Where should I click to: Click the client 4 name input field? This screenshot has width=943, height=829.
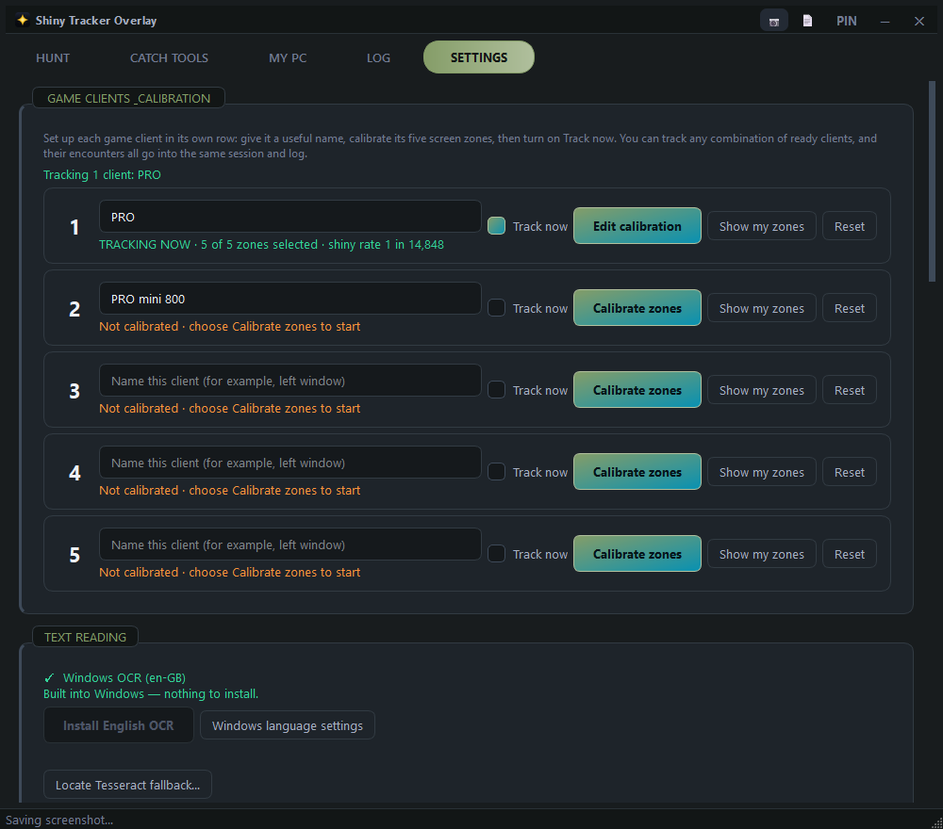pos(290,463)
